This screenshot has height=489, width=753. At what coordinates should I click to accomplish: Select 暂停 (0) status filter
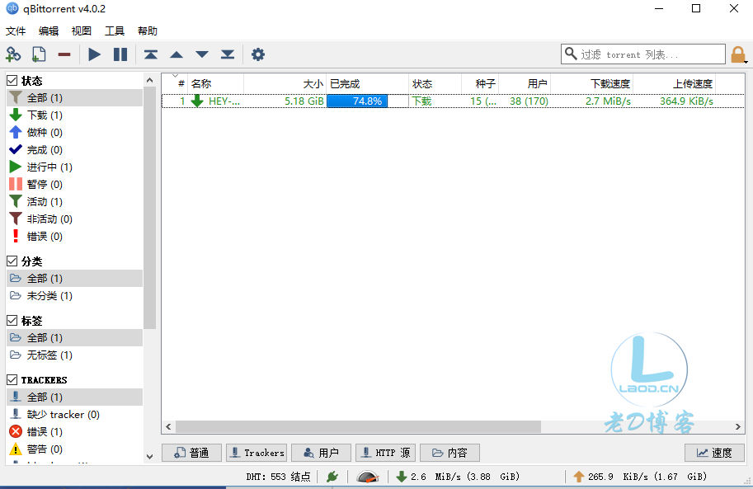pos(75,185)
